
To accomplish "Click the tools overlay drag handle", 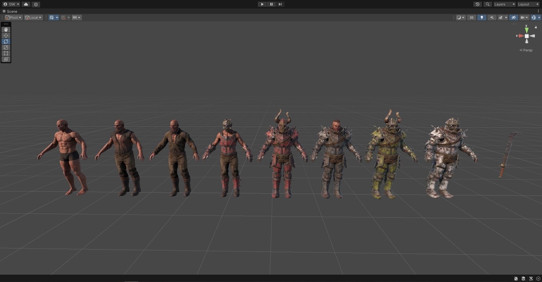I will click(6, 24).
